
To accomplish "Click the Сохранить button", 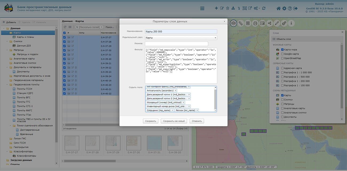I will pyautogui.click(x=151, y=121).
